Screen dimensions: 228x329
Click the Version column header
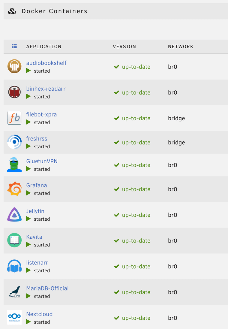124,47
